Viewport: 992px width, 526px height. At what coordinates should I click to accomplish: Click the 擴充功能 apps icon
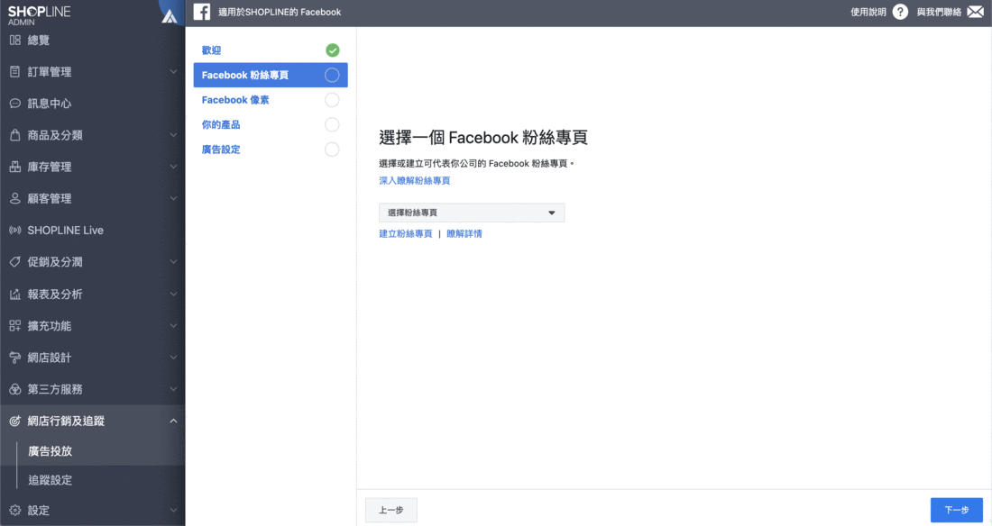pos(15,325)
